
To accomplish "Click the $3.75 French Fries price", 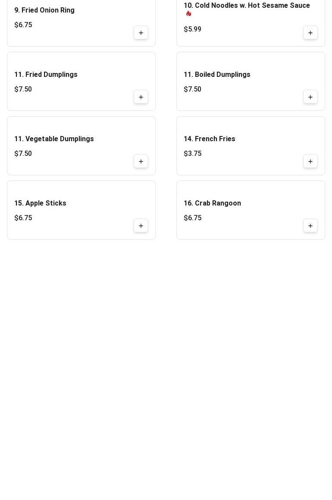I will (192, 154).
